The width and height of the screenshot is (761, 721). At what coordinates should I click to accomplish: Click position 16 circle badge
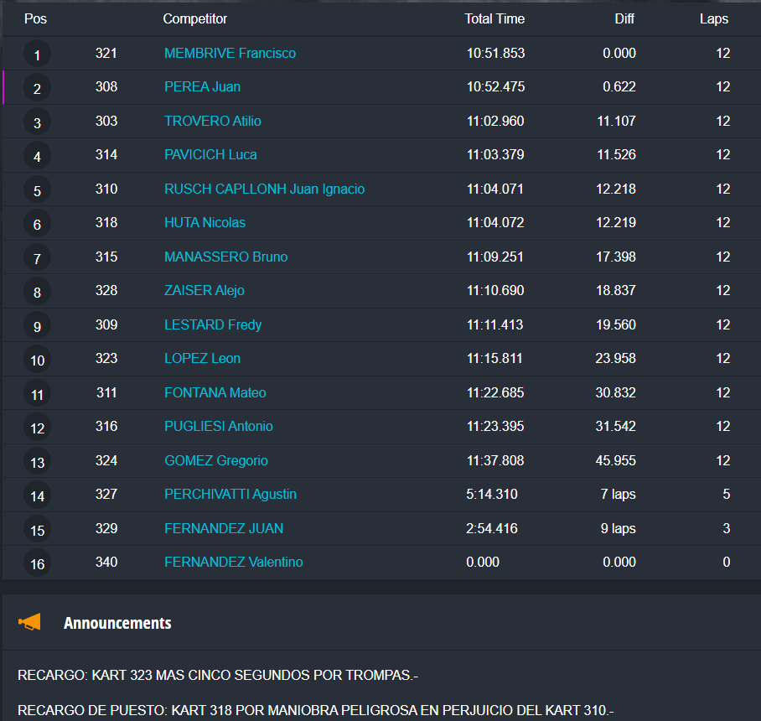[x=37, y=564]
